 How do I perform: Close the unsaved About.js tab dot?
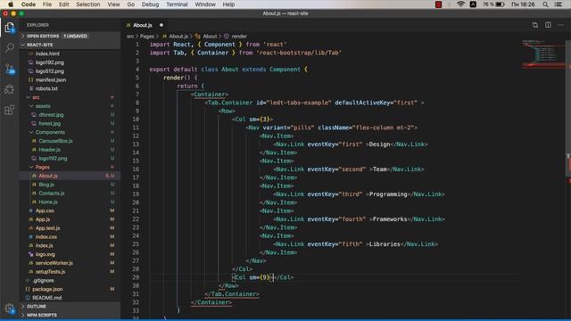pyautogui.click(x=161, y=25)
